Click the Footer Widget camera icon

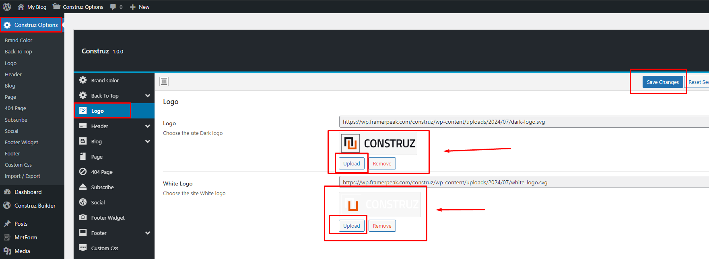point(83,217)
